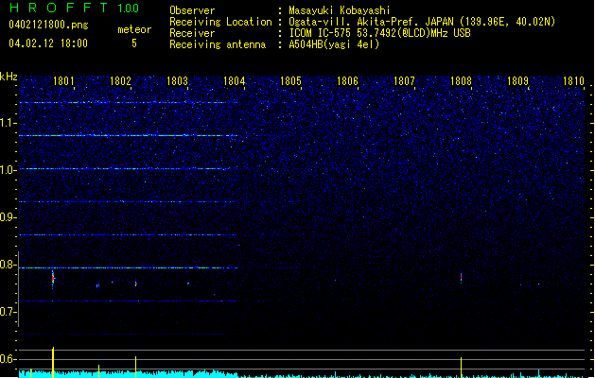Select the A504HB(yagi 4el) antenna text
The height and width of the screenshot is (378, 595).
(x=334, y=44)
